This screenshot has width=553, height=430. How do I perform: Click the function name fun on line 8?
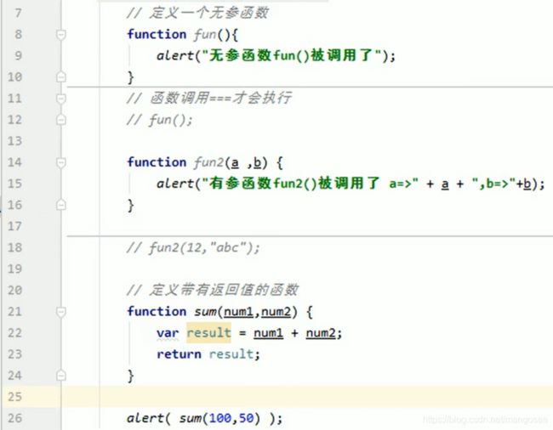205,35
